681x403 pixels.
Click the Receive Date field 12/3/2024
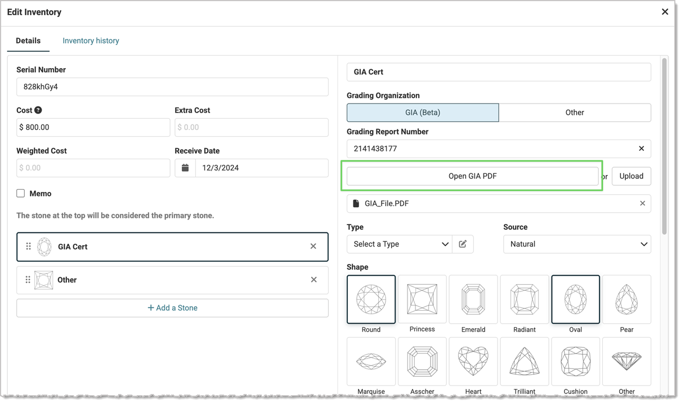(262, 168)
